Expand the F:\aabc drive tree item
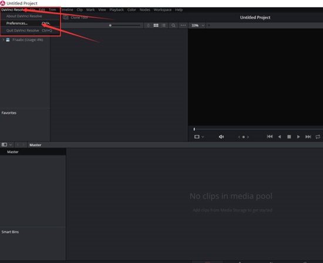The image size is (323, 263). click(x=3, y=40)
